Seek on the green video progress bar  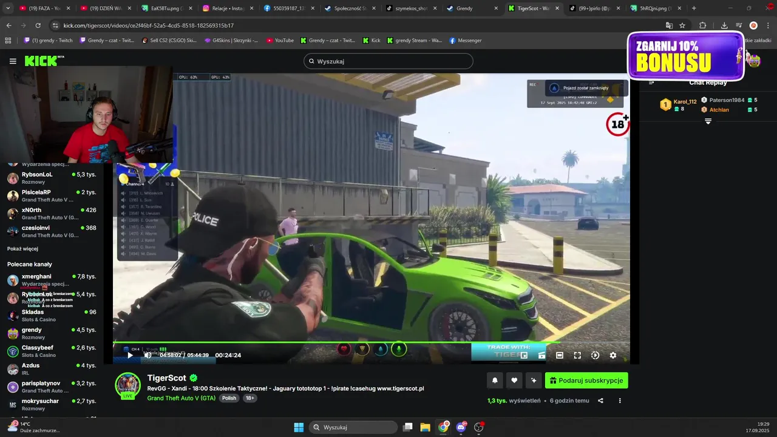tap(371, 343)
